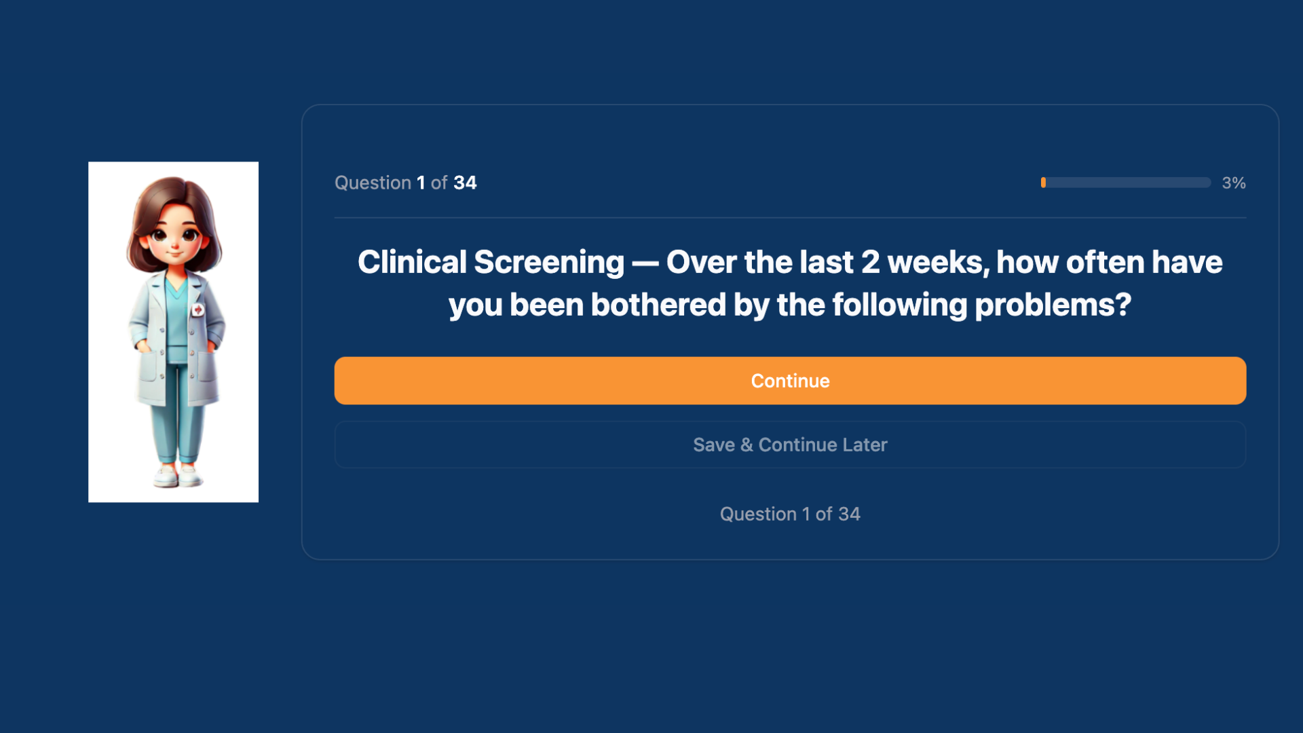Click the nurse avatar illustration
This screenshot has height=733, width=1303.
coord(173,332)
